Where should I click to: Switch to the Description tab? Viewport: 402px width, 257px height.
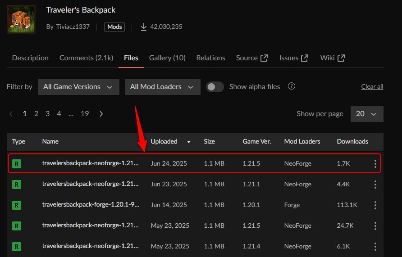tap(30, 58)
